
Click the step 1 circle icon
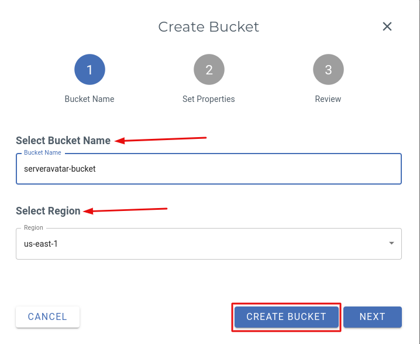[89, 70]
